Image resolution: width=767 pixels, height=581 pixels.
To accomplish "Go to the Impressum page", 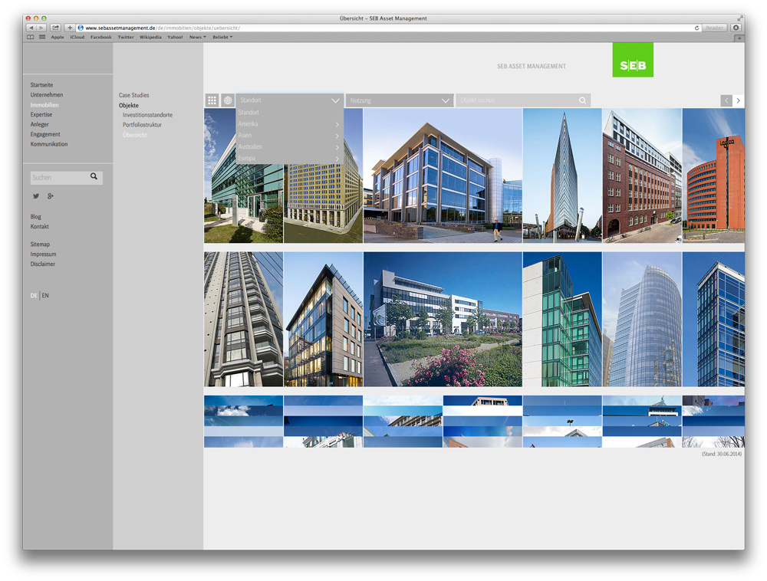I will 43,254.
